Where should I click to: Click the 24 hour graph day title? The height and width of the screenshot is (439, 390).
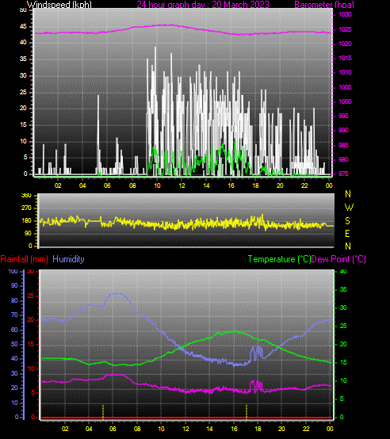203,5
